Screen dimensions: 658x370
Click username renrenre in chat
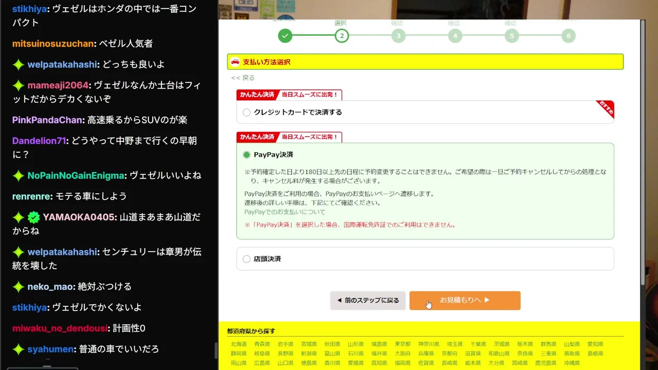[x=31, y=196]
